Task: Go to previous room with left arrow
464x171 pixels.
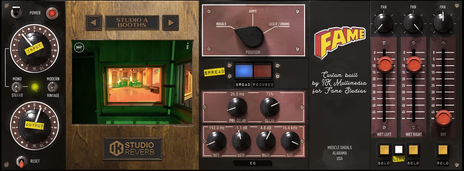Action: click(94, 22)
